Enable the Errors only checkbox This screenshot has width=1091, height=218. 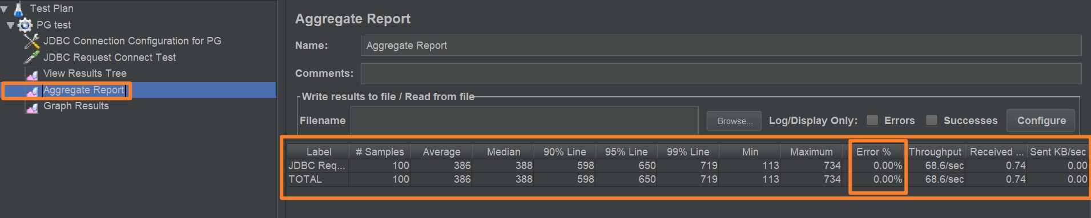872,120
